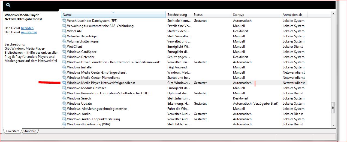Click 'Schutz gegen ...' description of Windows Defender

[x=179, y=57]
